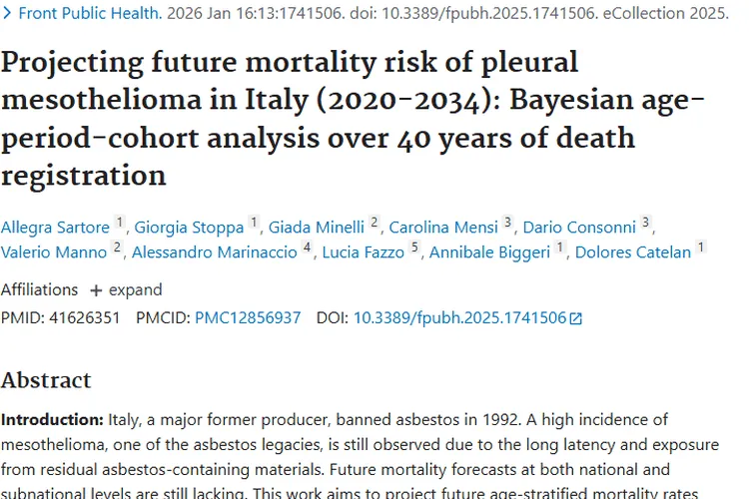749x499 pixels.
Task: Click the Abstract section heading
Action: coord(46,380)
